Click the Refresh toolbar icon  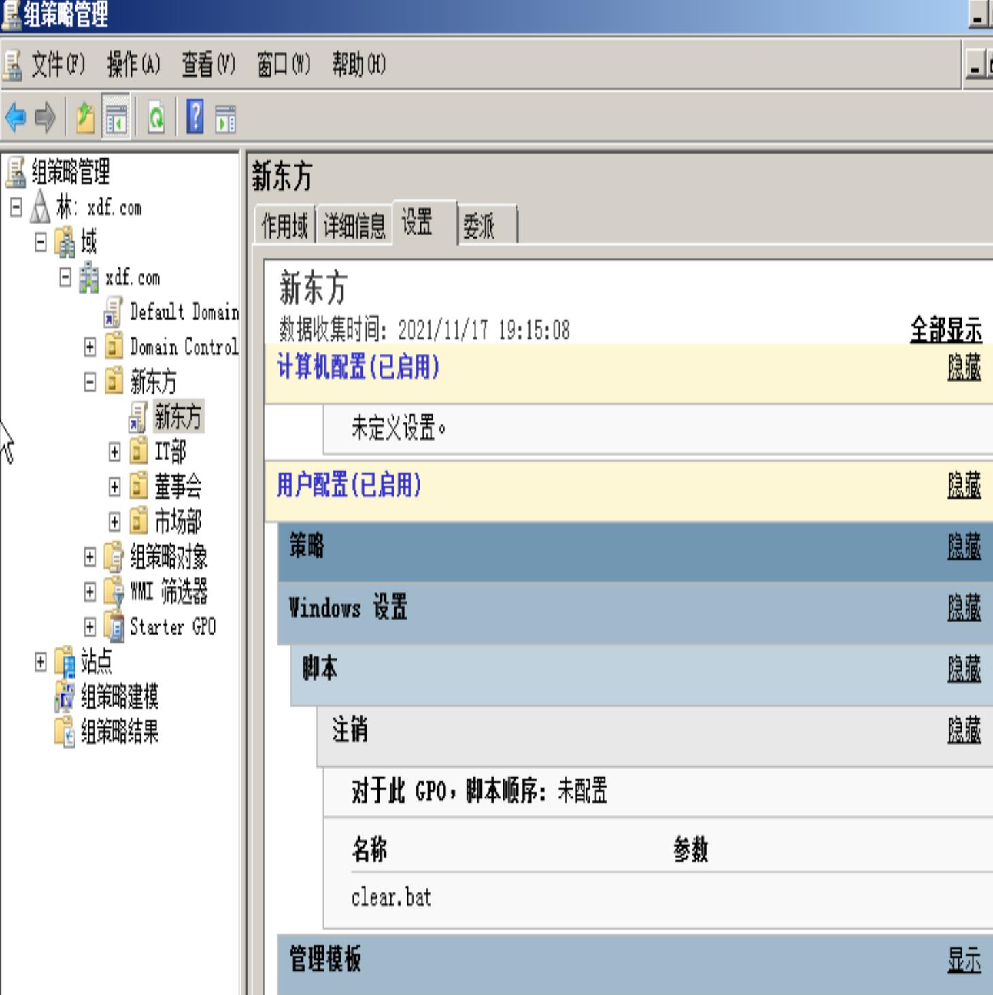tap(156, 118)
